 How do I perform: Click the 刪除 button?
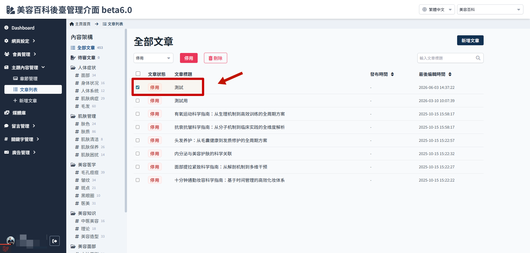pyautogui.click(x=215, y=58)
